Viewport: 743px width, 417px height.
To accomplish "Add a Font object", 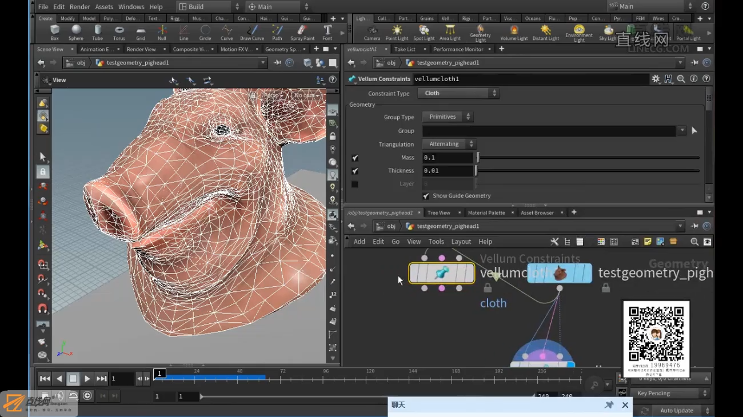I will coord(327,33).
